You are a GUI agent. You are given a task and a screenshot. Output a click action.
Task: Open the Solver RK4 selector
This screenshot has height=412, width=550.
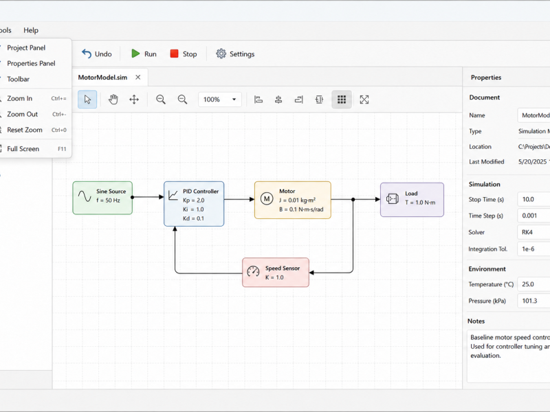[x=533, y=232]
